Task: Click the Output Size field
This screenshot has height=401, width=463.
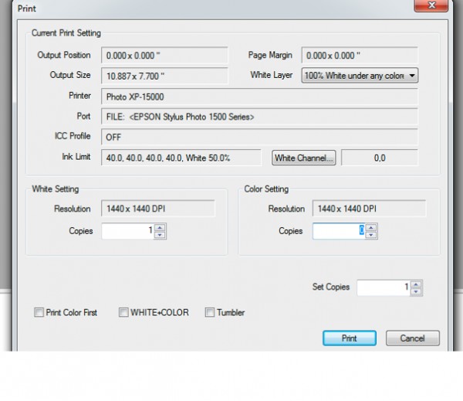Action: (x=164, y=76)
